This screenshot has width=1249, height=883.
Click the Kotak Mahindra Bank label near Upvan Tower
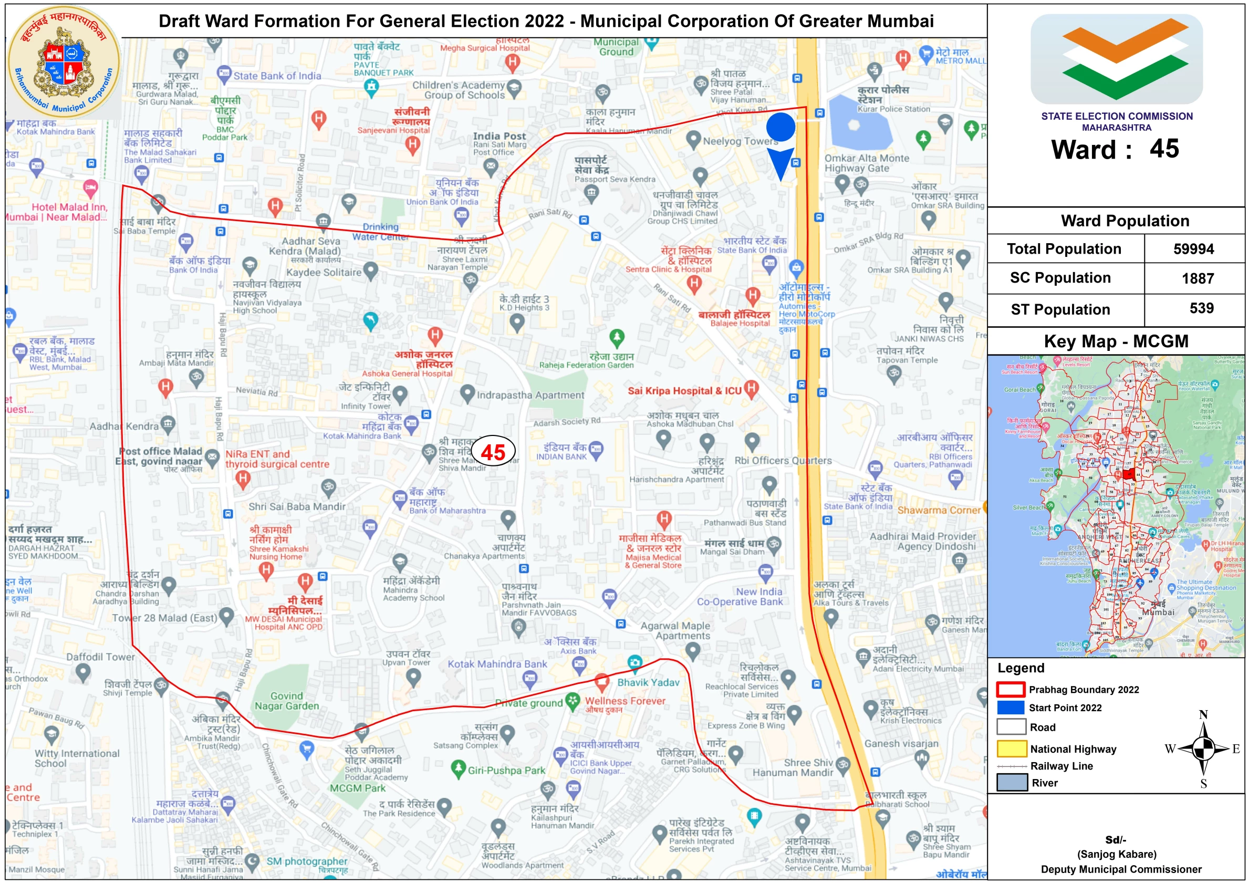point(497,664)
